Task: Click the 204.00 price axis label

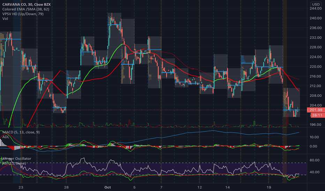Action: pos(316,105)
